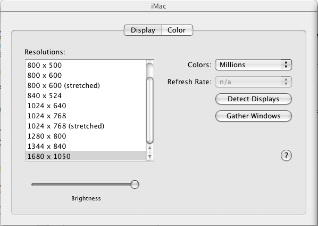Pick the 1024 x 640 resolution
The width and height of the screenshot is (318, 226).
tap(86, 106)
